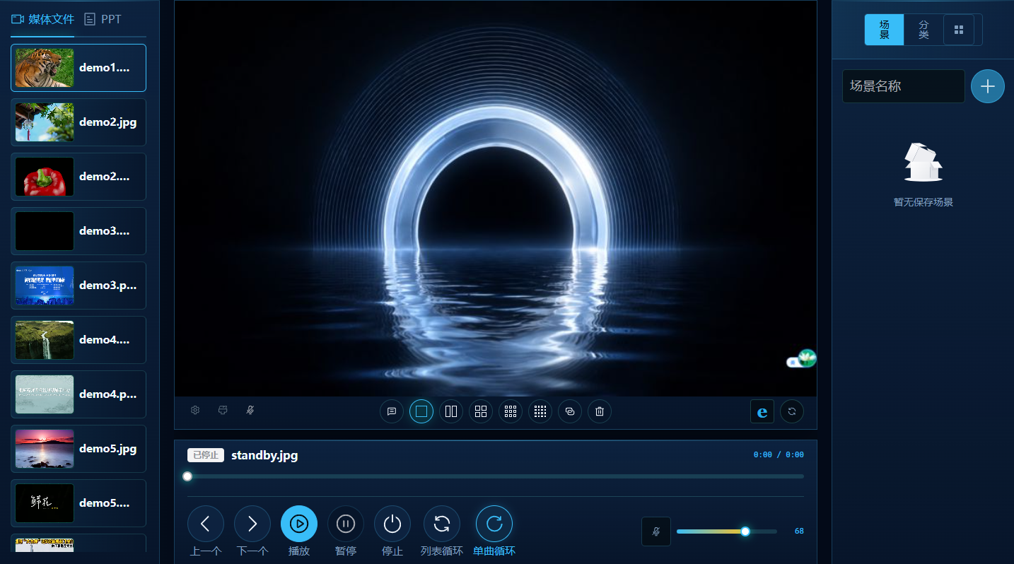Select the red pepper demo2 item
Viewport: 1014px width, 564px height.
click(x=78, y=177)
